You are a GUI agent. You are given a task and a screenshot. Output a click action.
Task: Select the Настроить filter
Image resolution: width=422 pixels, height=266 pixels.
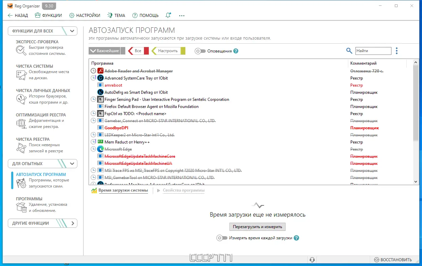coord(168,51)
